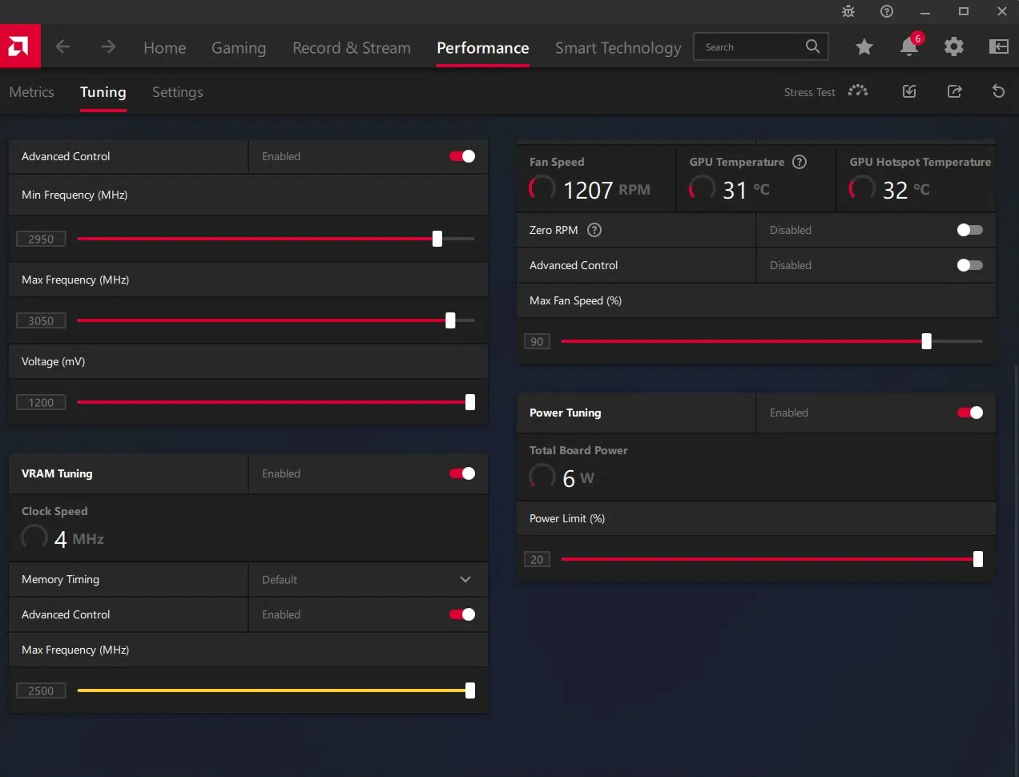Select the Performance tab
The image size is (1019, 777).
pos(483,48)
